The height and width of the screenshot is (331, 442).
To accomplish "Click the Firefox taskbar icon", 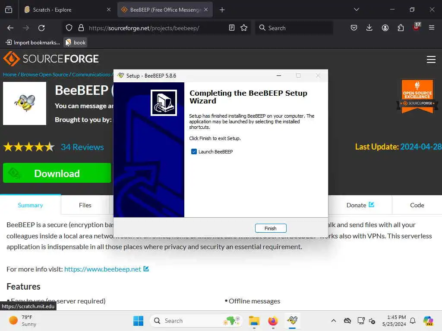I will tap(273, 321).
